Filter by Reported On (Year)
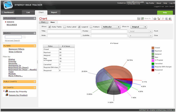The image size is (176, 112). (18, 68)
